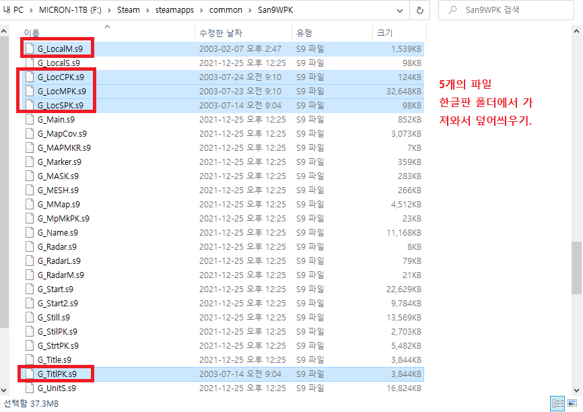
Task: Open the address bar history dropdown
Action: [400, 10]
